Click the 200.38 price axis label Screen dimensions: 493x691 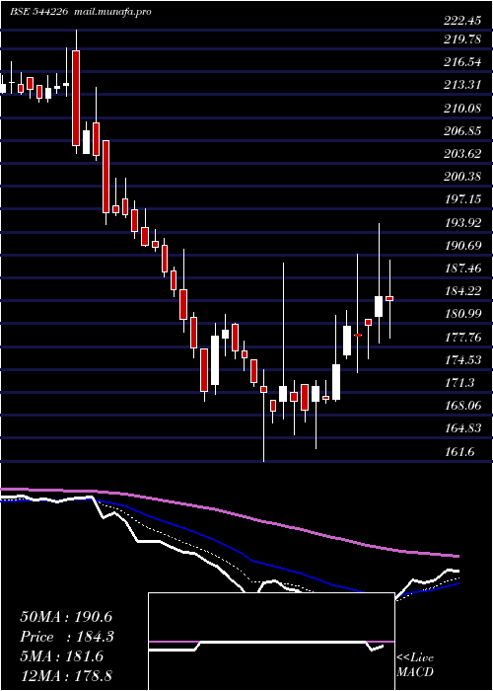(x=462, y=177)
